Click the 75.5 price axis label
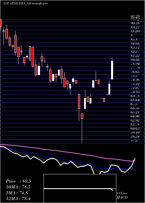The width and height of the screenshot is (145, 203). [134, 76]
